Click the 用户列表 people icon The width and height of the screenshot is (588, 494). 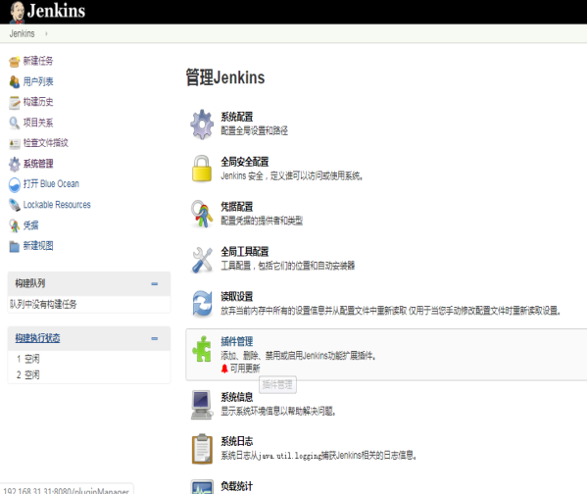point(15,81)
